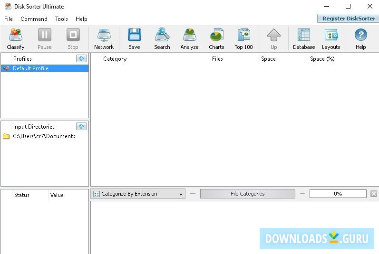
Task: Open the Network tool
Action: (104, 38)
